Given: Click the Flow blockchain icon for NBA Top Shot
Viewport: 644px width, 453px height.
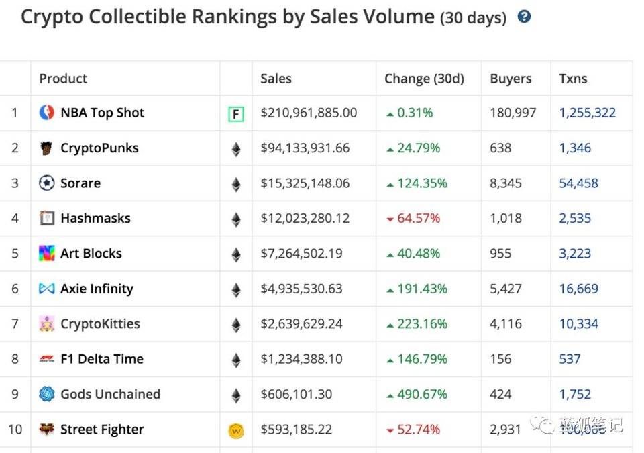Looking at the screenshot, I should coord(235,114).
